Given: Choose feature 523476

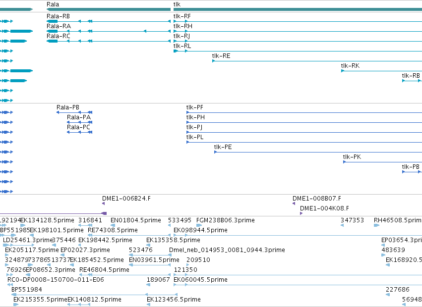Looking at the screenshot, I should [x=141, y=250].
